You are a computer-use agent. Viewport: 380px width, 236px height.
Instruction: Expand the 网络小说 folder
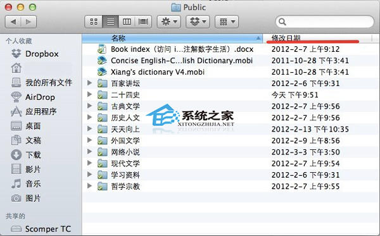90,152
